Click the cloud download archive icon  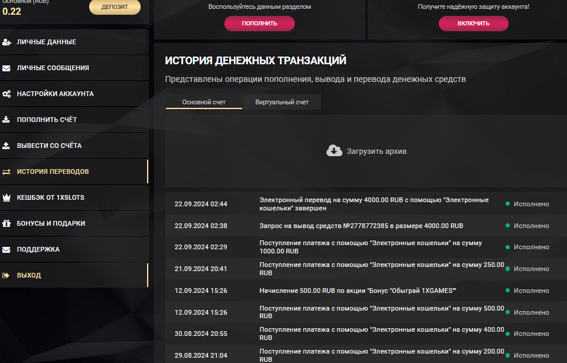point(334,151)
